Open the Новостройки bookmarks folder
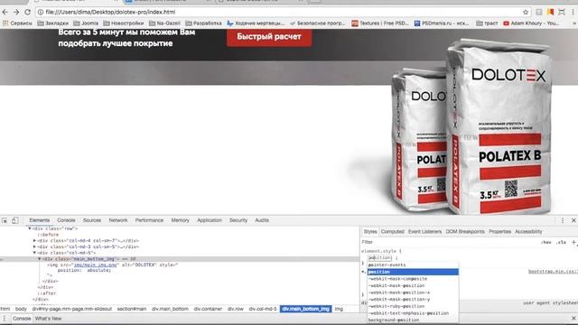 [x=124, y=23]
